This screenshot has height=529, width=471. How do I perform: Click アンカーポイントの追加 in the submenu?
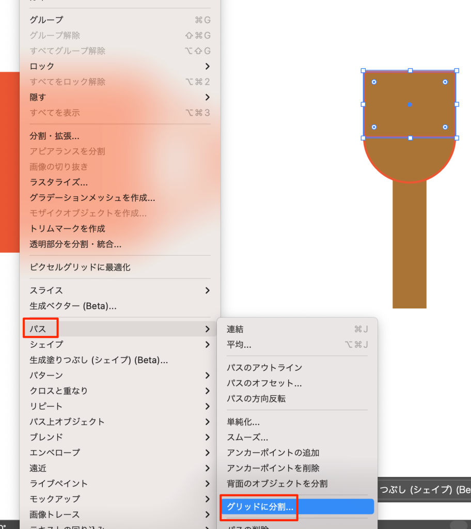click(x=273, y=453)
